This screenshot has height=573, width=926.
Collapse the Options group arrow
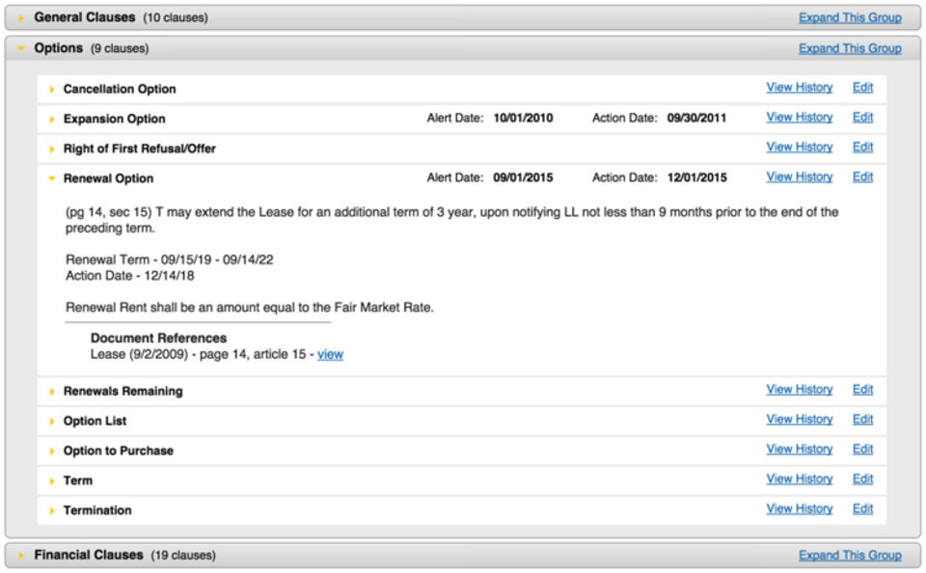click(21, 48)
